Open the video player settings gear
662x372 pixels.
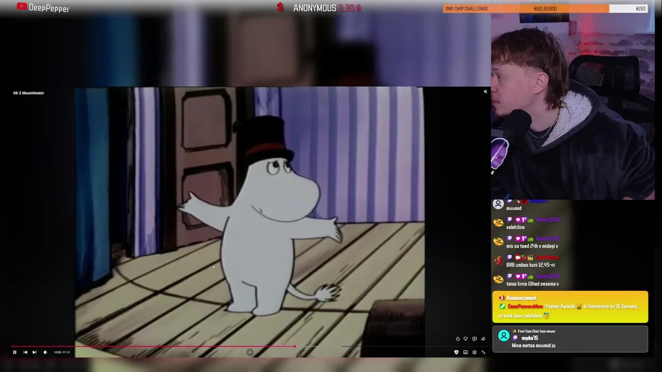coord(474,352)
